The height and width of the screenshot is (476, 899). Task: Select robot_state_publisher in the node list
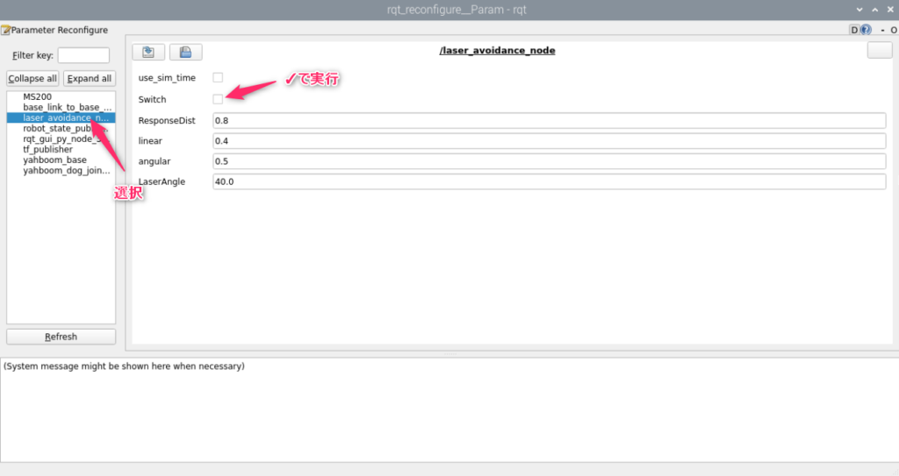tap(67, 128)
